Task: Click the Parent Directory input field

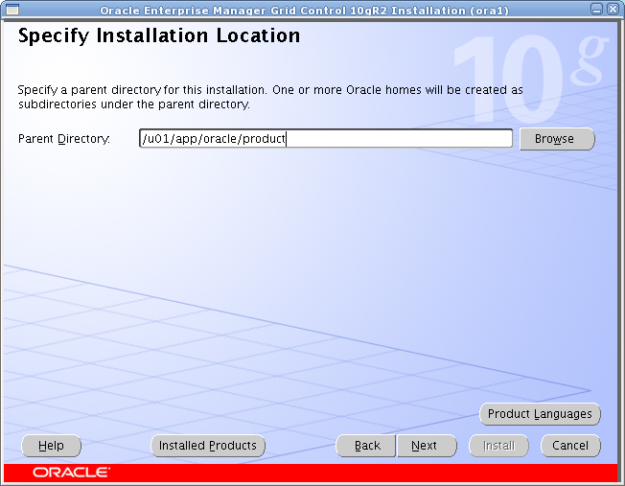Action: [326, 138]
